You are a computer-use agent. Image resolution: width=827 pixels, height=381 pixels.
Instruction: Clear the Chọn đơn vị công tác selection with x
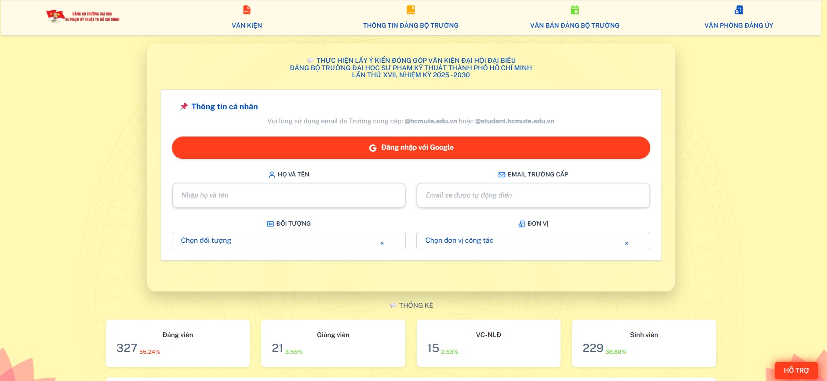point(627,243)
